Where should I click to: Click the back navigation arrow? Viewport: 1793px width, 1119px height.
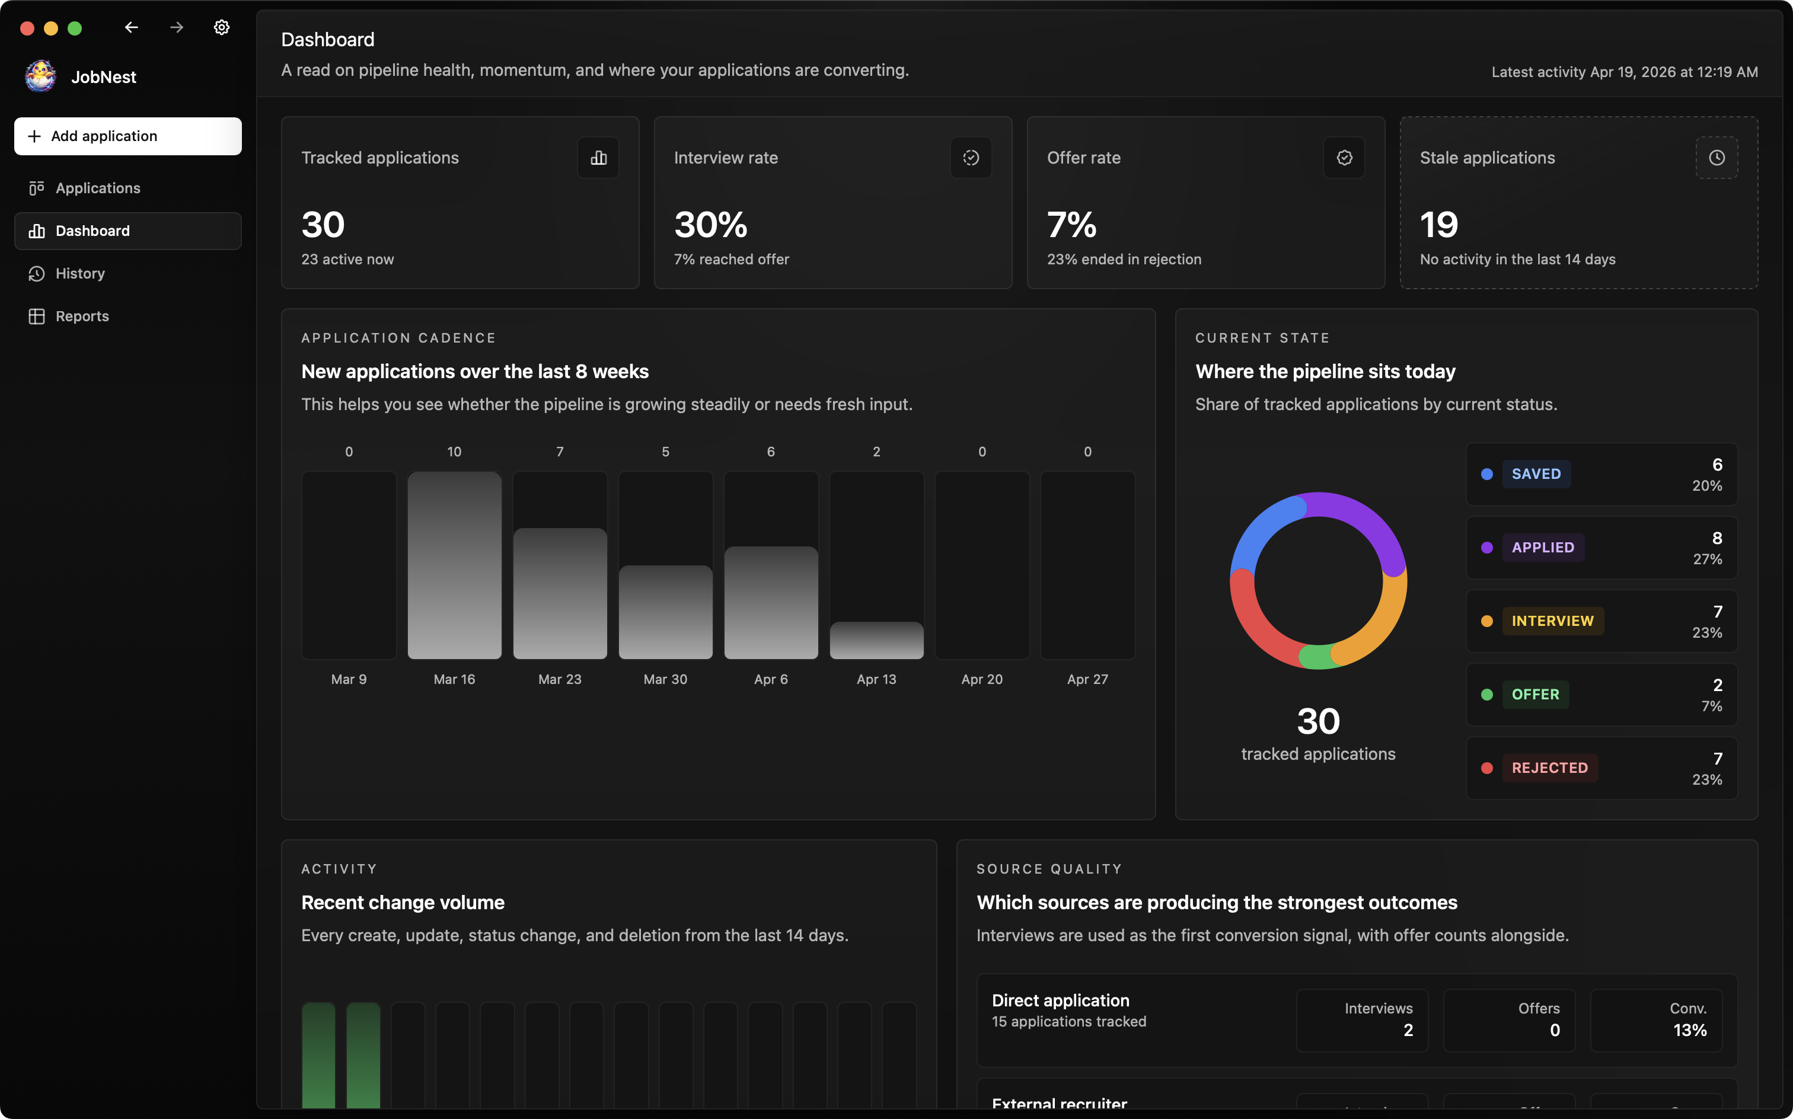[x=132, y=27]
